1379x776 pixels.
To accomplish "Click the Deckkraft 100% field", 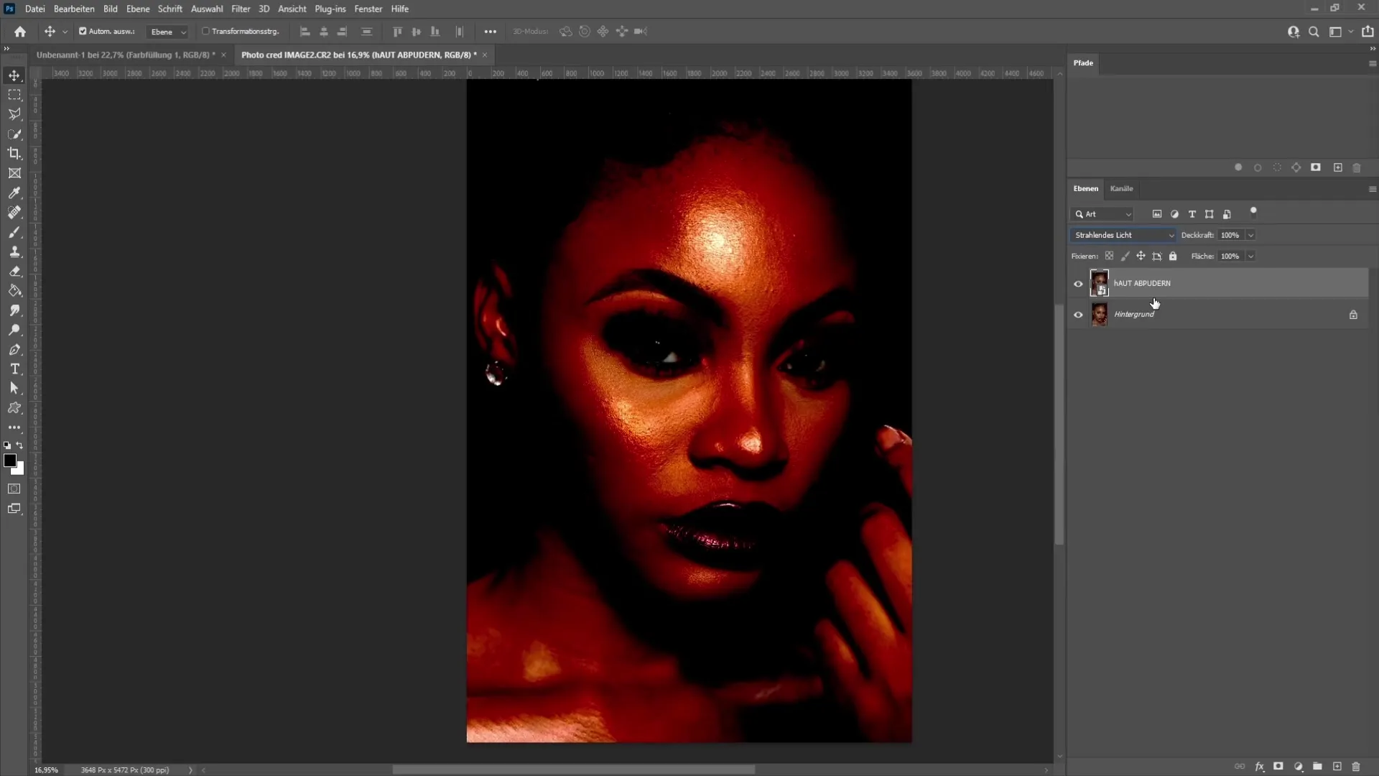I will (1231, 235).
